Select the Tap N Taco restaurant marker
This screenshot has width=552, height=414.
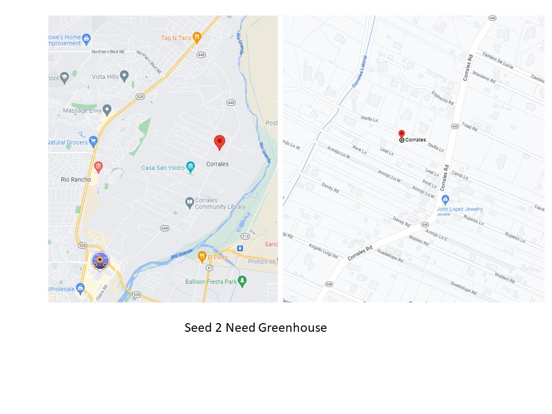click(x=197, y=38)
